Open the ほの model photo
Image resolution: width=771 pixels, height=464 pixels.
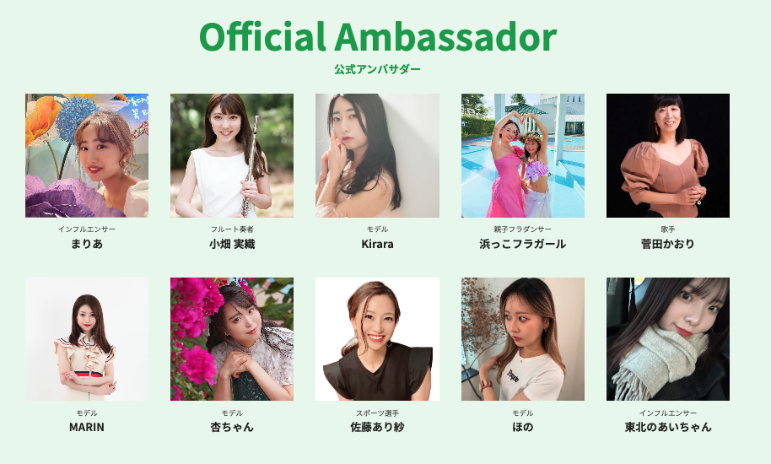tap(523, 339)
